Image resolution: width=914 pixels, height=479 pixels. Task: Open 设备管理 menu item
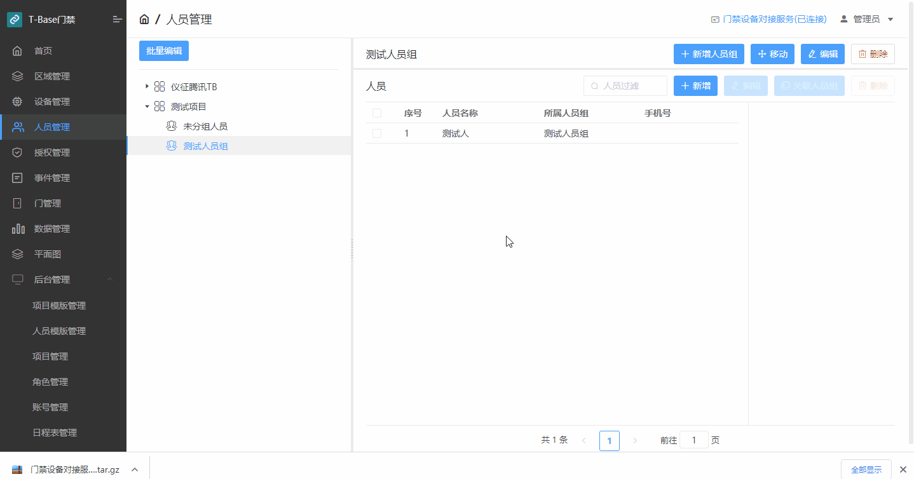pos(64,102)
